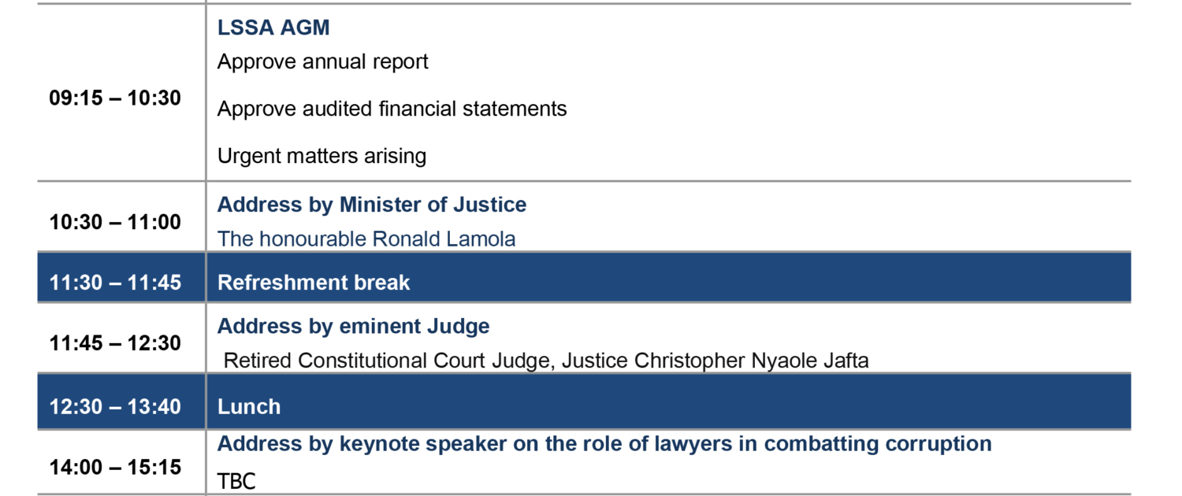
Task: Click 'Address by eminent Judge' heading
Action: (353, 326)
